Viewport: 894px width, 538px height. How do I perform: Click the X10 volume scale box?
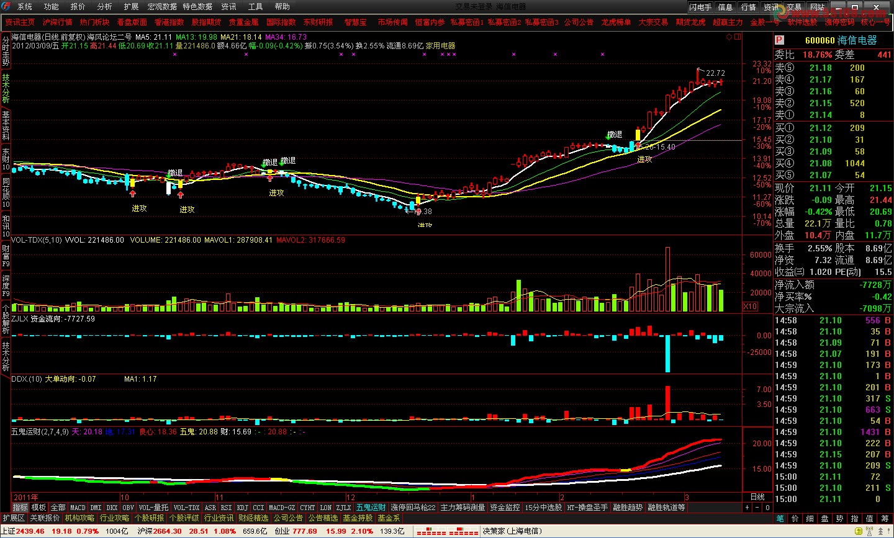(750, 307)
